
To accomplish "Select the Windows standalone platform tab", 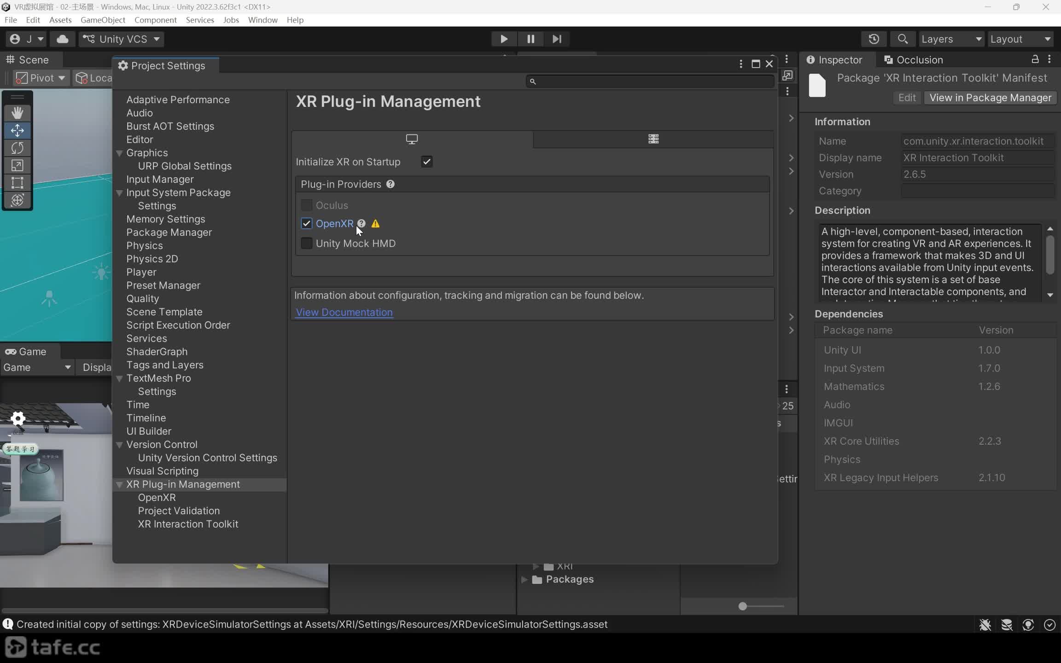I will tap(412, 139).
